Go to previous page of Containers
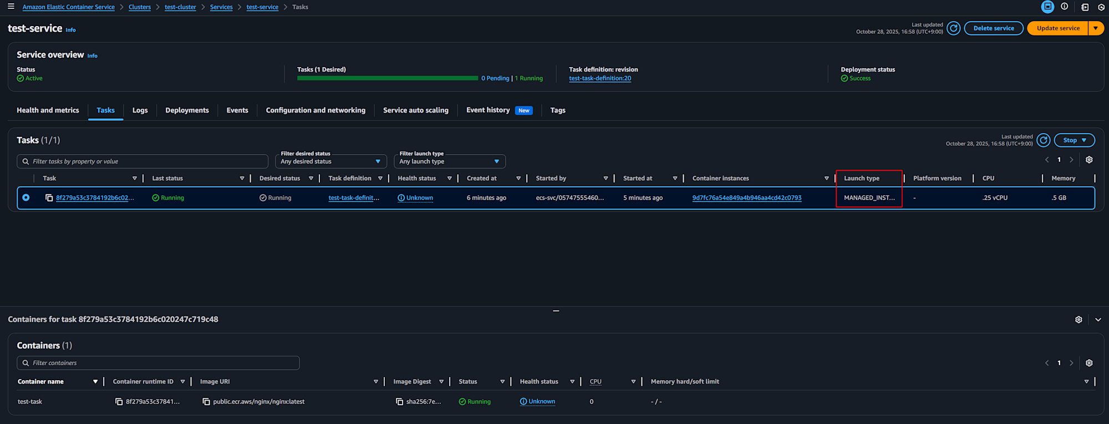 (1047, 363)
